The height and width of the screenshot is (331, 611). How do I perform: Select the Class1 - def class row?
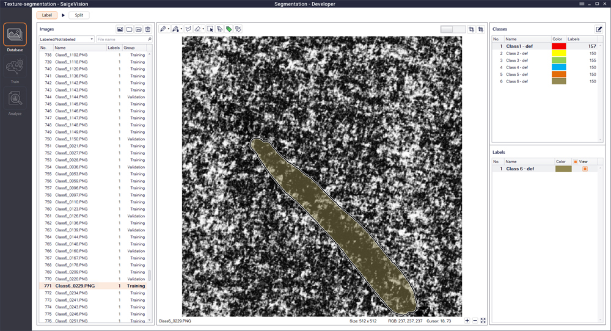pos(545,46)
